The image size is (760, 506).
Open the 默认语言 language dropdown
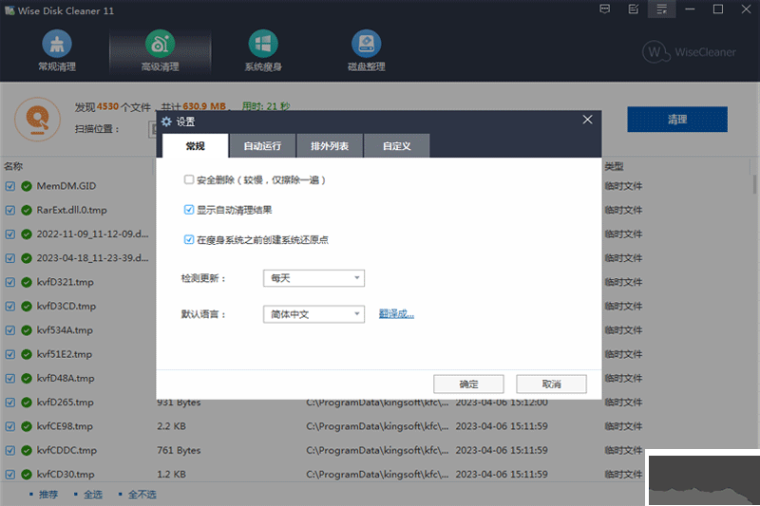(313, 314)
